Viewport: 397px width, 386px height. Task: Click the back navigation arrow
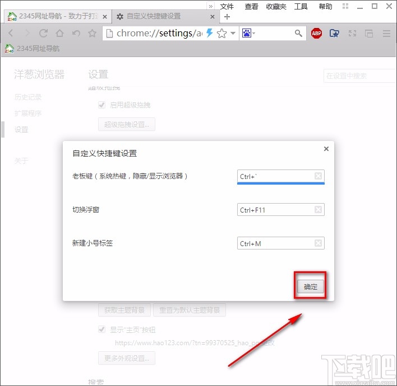coord(11,33)
